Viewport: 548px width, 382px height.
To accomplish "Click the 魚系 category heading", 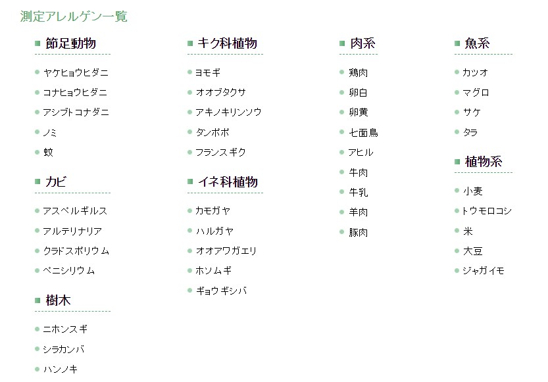I will point(478,43).
